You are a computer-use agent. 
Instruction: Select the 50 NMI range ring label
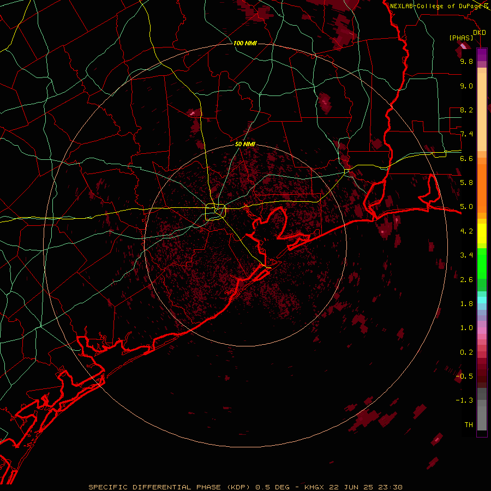pos(245,144)
